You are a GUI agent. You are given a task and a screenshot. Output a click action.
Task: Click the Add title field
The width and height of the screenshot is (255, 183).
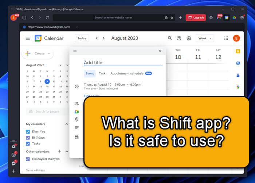(123, 62)
